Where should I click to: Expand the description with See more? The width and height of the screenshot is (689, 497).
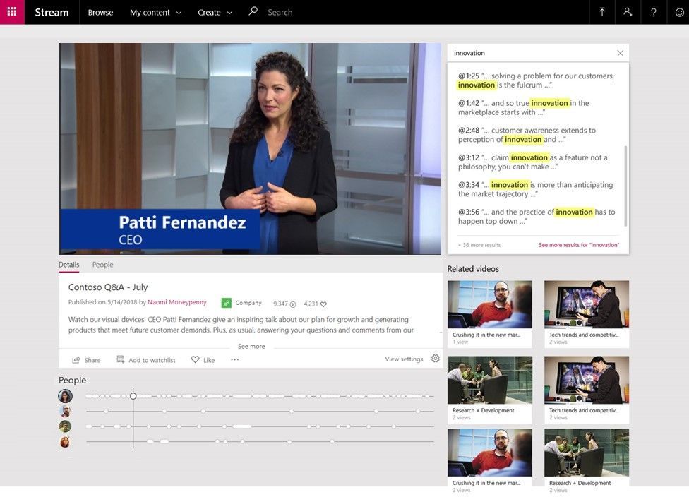tap(251, 346)
